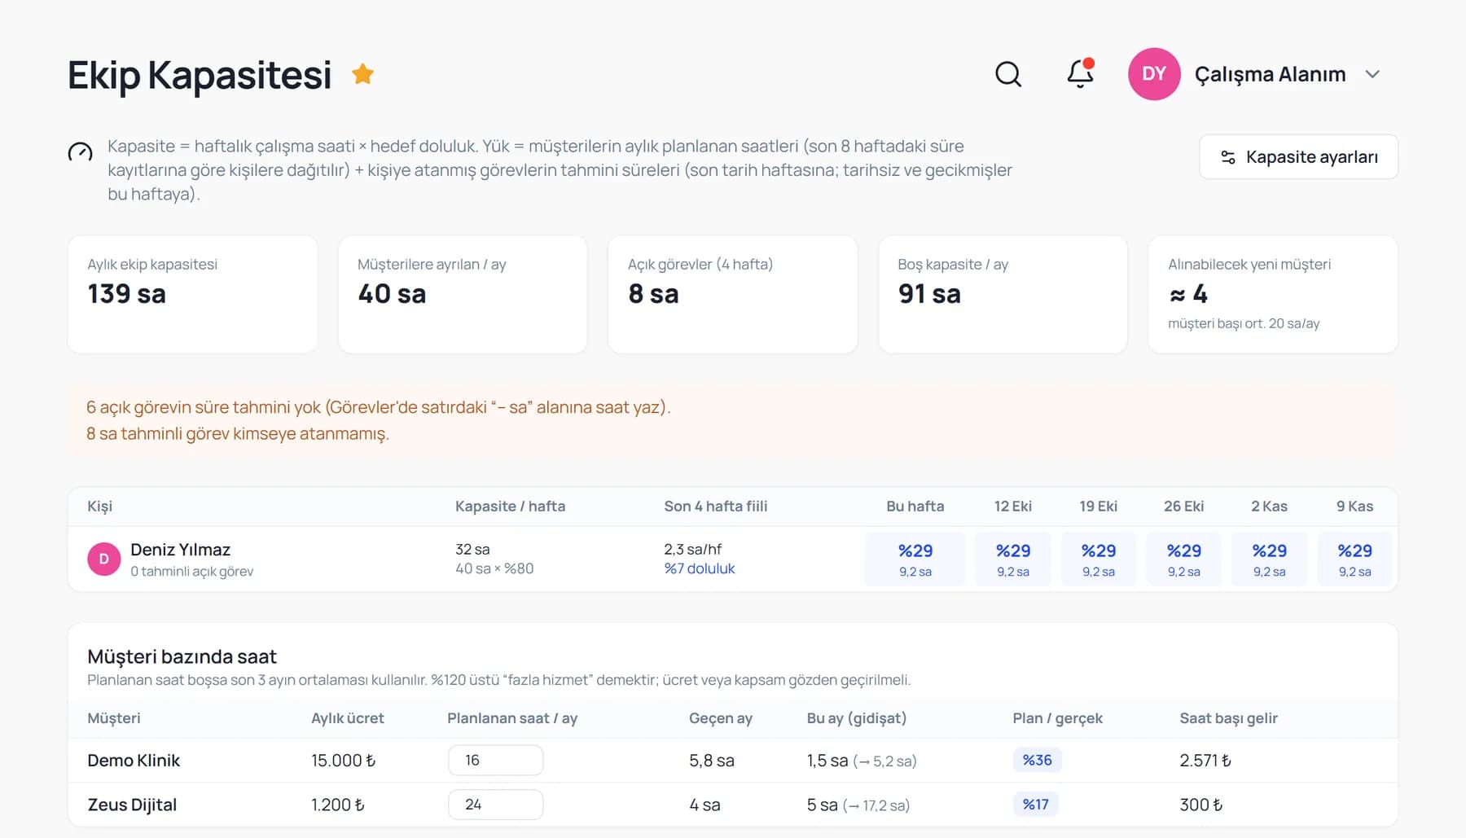Click the %17 plan/gerçek badge
The height and width of the screenshot is (838, 1466).
click(1036, 804)
